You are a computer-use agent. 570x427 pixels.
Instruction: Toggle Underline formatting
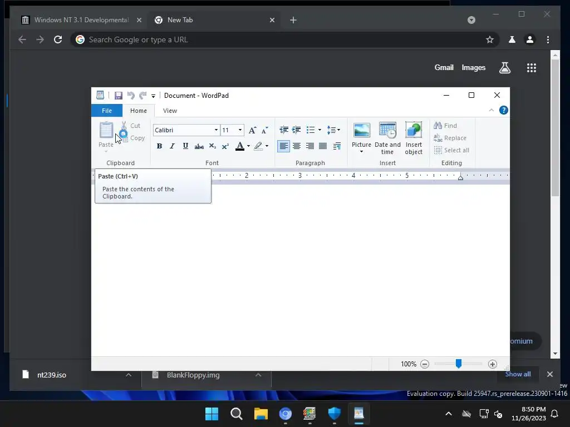[x=185, y=146]
